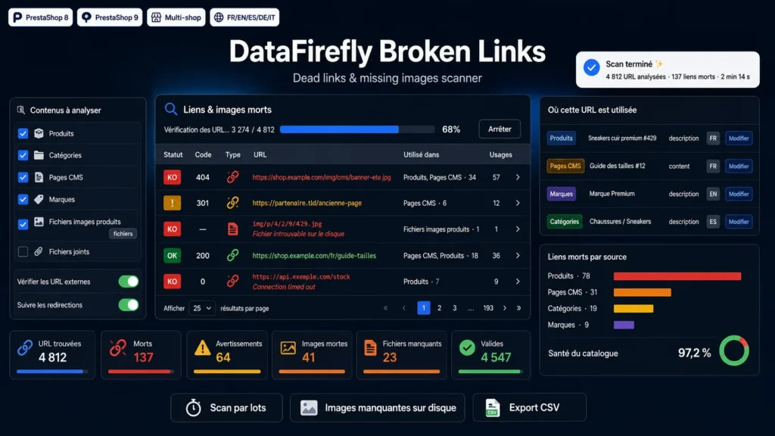Jump to first page with double chevron
This screenshot has width=775, height=436.
click(x=385, y=308)
